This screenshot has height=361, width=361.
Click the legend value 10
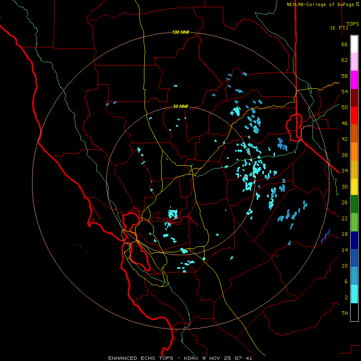[x=345, y=266]
